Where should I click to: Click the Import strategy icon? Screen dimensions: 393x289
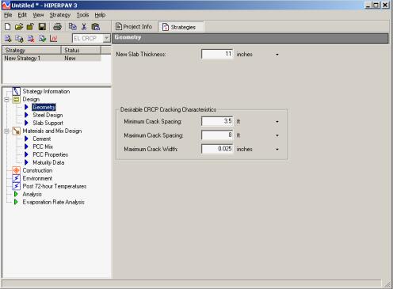tap(42, 39)
